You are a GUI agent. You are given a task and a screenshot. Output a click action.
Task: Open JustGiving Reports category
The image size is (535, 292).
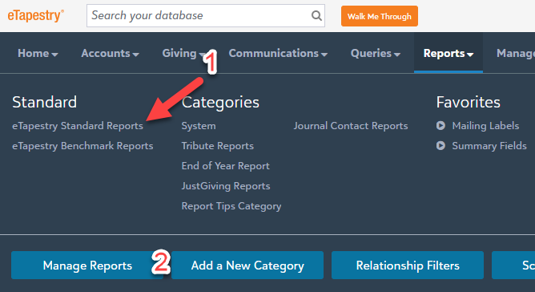(226, 186)
